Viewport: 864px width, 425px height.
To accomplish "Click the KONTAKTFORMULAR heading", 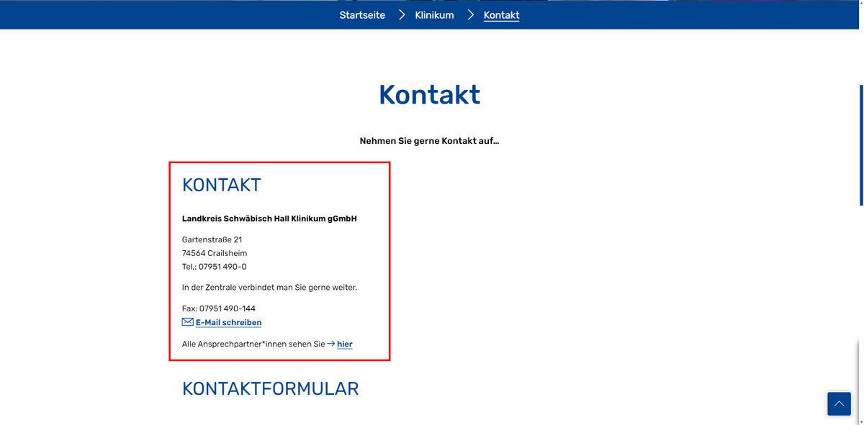I will pyautogui.click(x=270, y=388).
